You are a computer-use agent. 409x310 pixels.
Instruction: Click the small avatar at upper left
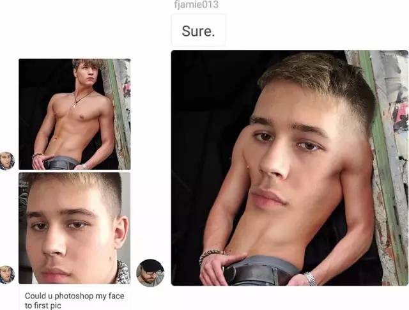click(x=6, y=161)
